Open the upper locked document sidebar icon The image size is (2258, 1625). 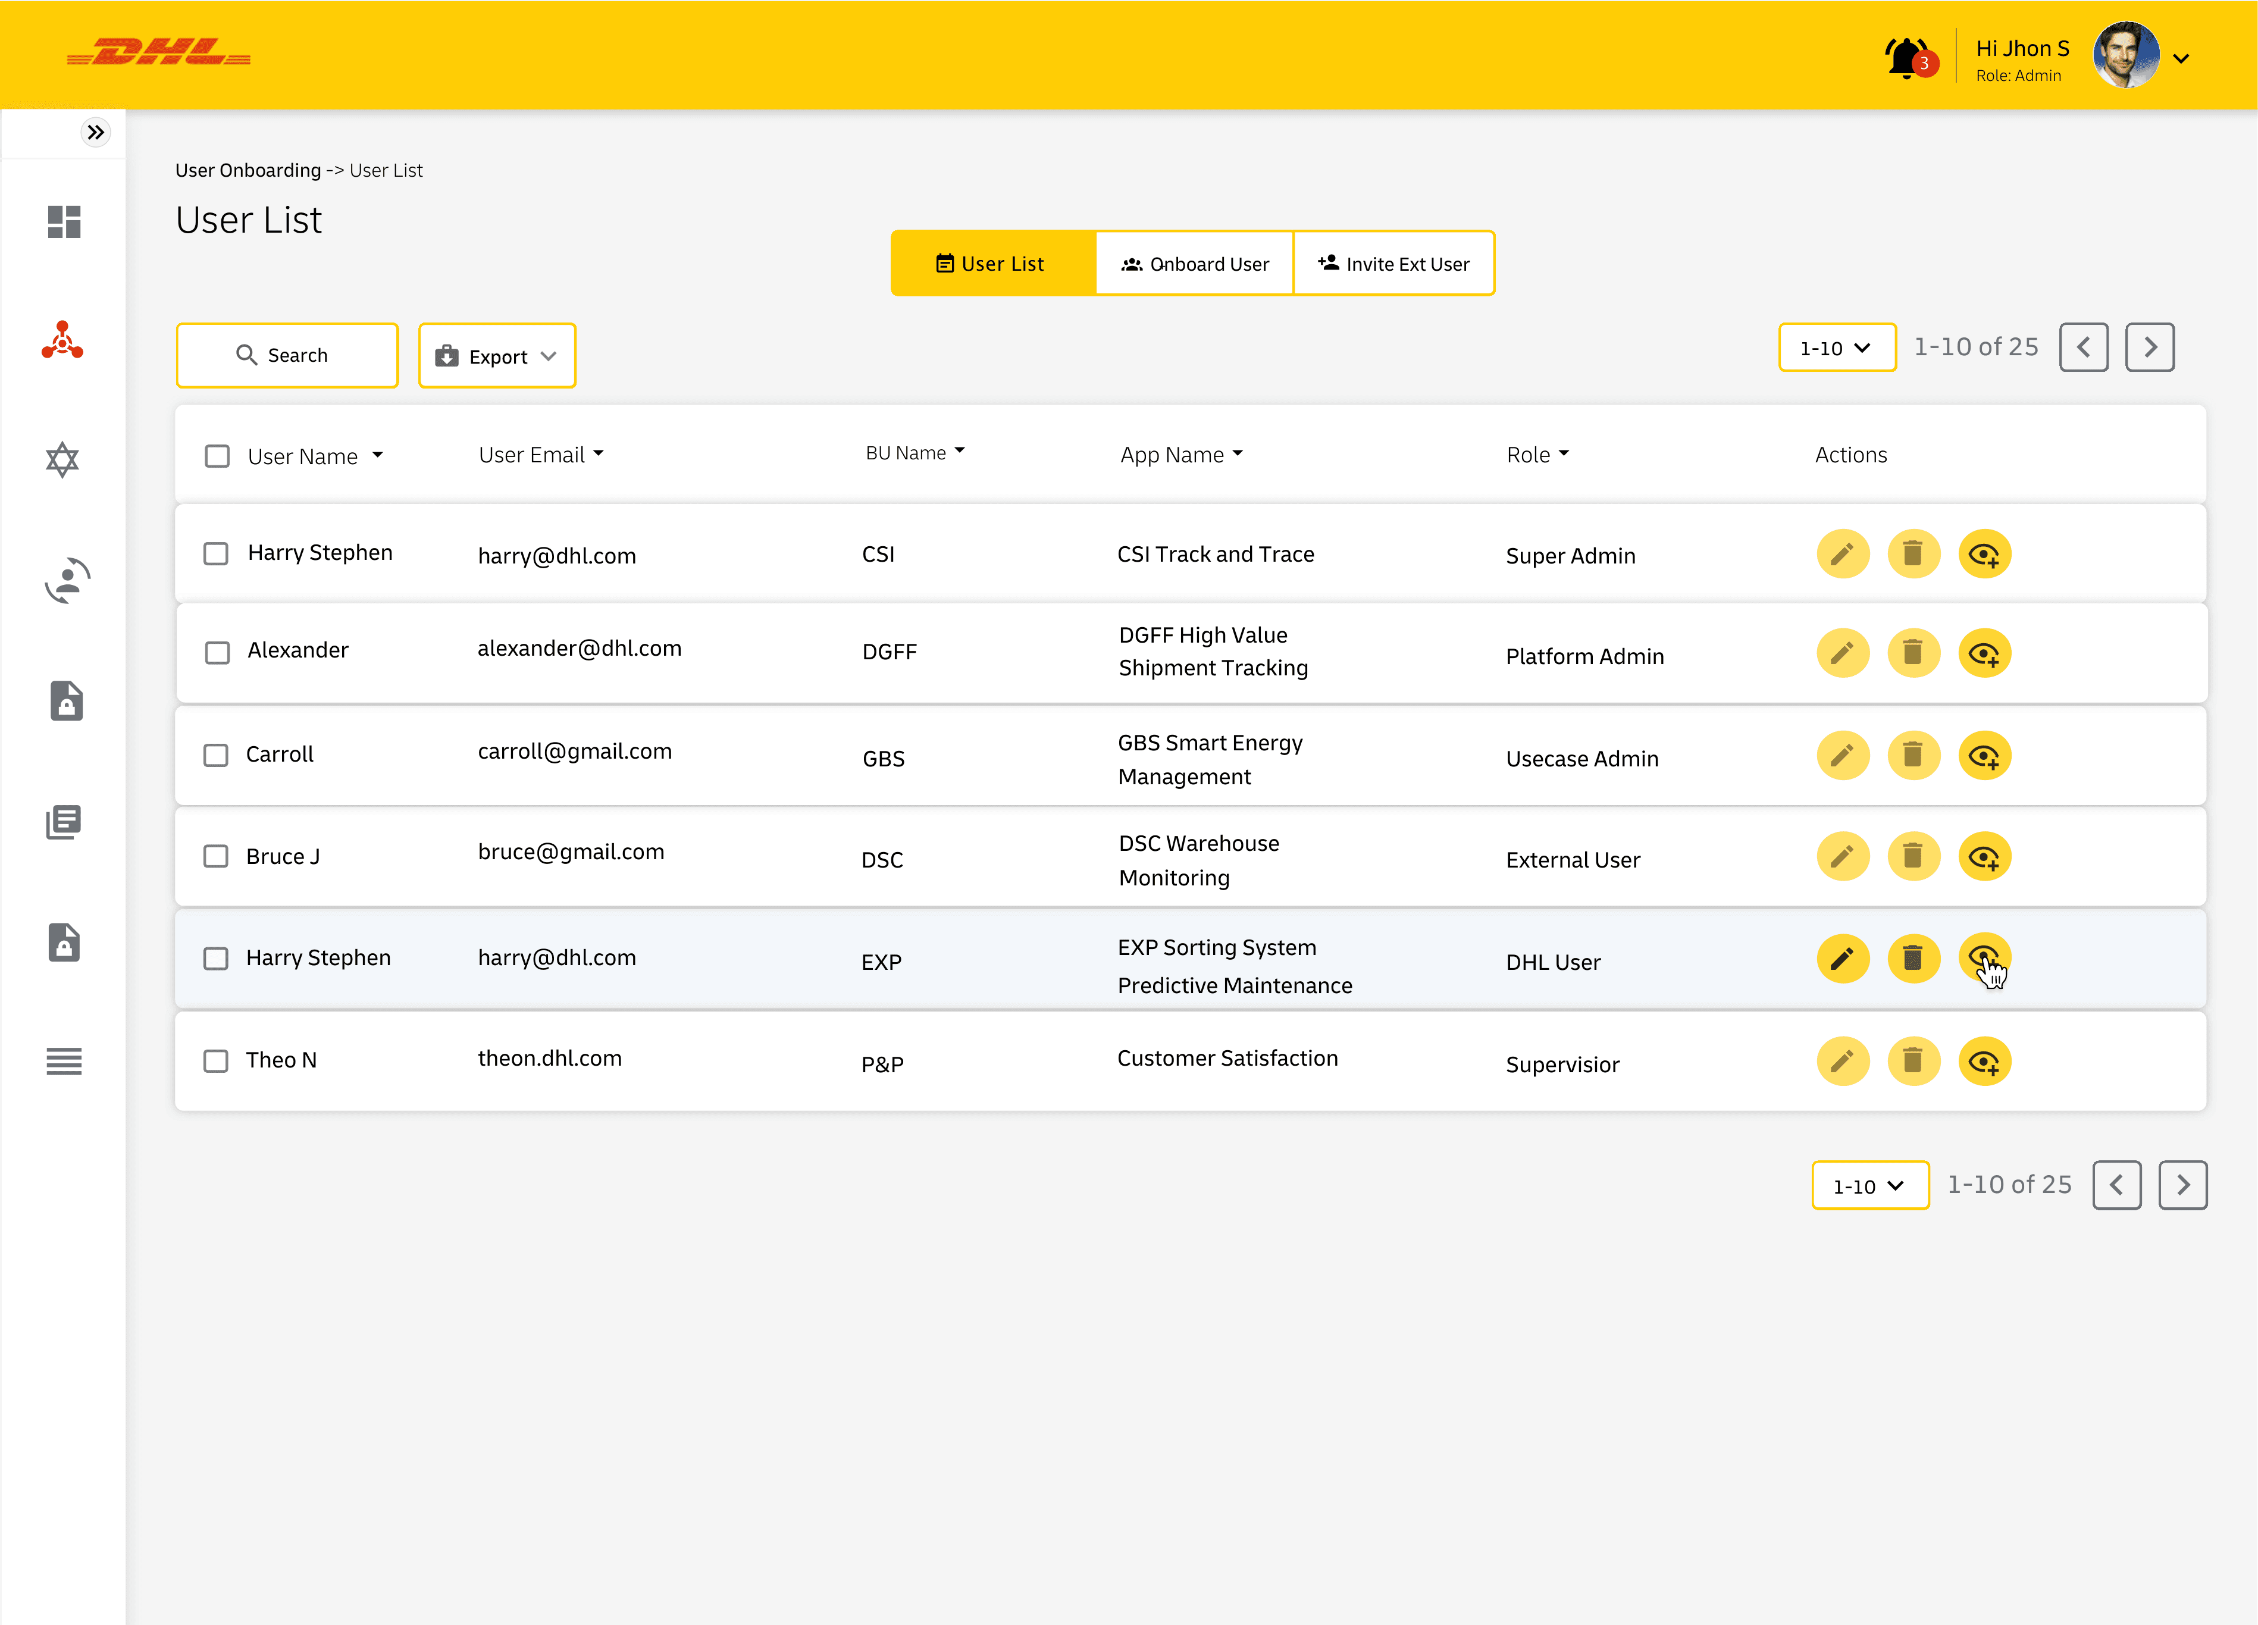coord(65,701)
